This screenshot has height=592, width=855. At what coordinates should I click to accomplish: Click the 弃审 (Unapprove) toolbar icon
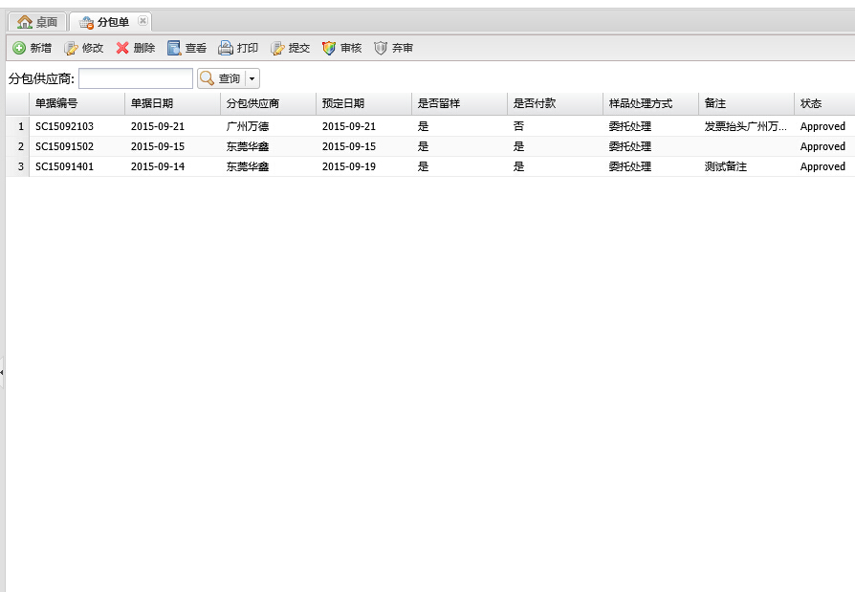tap(381, 48)
